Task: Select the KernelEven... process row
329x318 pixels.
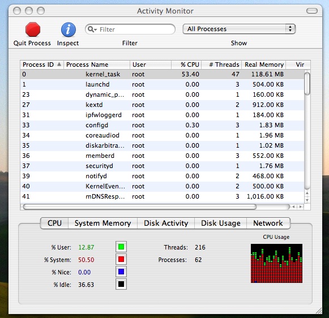Action: tap(162, 186)
